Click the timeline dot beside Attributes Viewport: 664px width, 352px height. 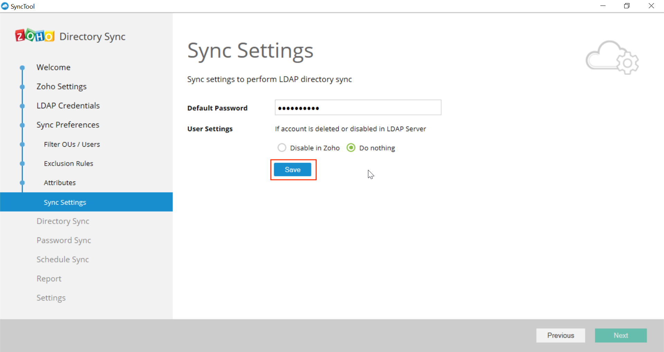point(22,183)
